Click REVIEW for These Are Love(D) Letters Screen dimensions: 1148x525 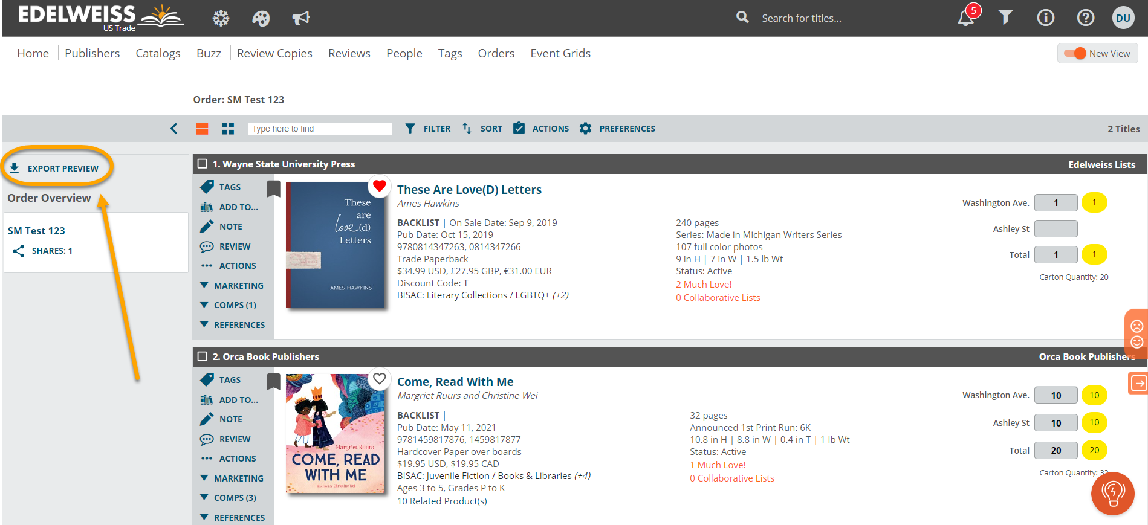[225, 246]
